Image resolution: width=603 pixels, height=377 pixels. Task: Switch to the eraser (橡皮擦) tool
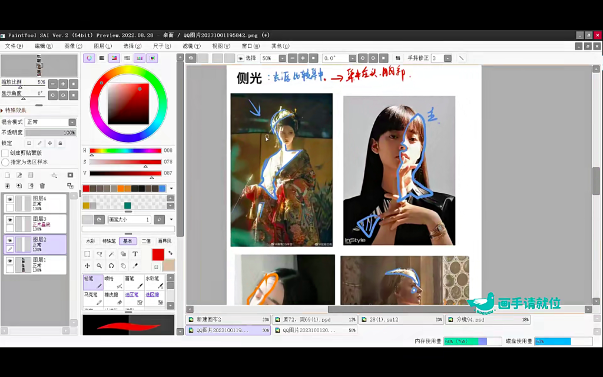pyautogui.click(x=114, y=298)
